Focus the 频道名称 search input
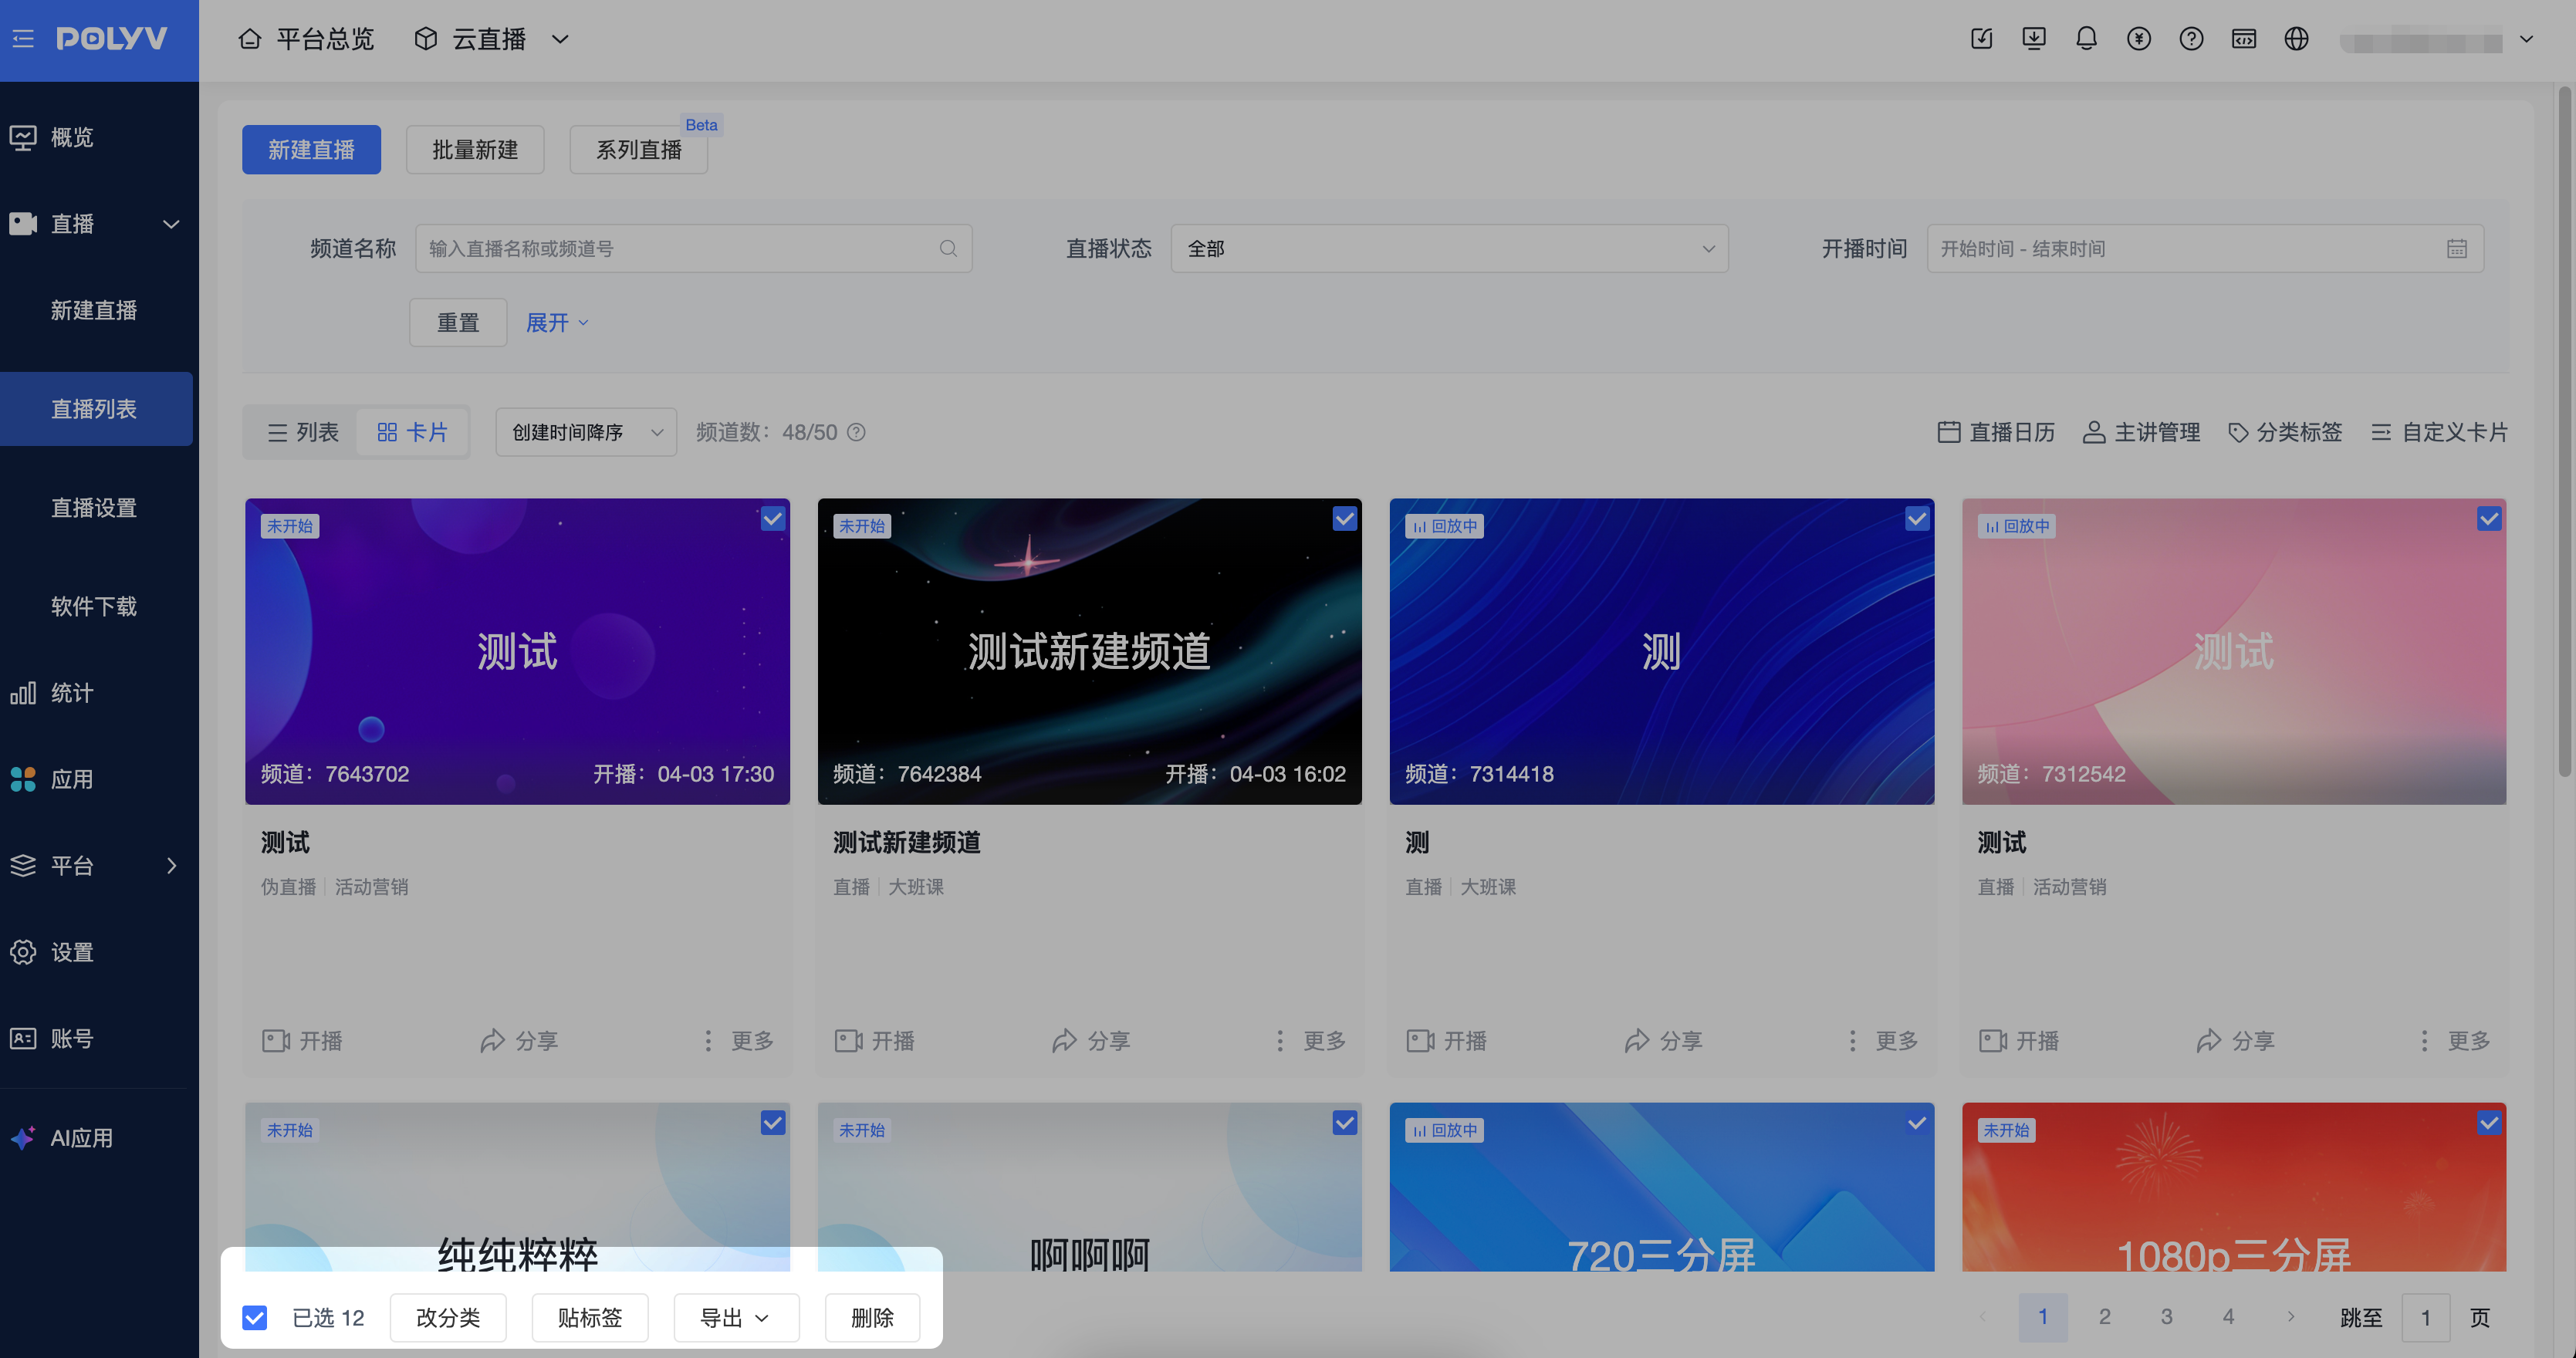The width and height of the screenshot is (2576, 1358). point(694,248)
